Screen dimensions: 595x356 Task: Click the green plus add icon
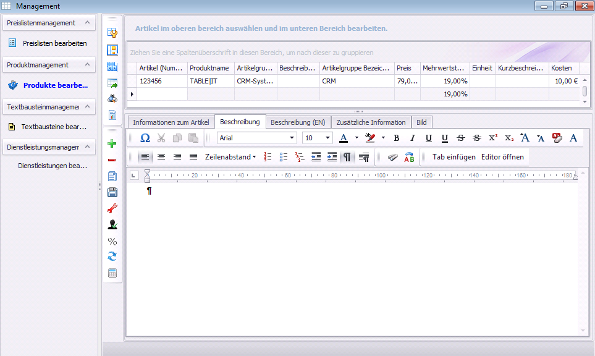[x=112, y=143]
